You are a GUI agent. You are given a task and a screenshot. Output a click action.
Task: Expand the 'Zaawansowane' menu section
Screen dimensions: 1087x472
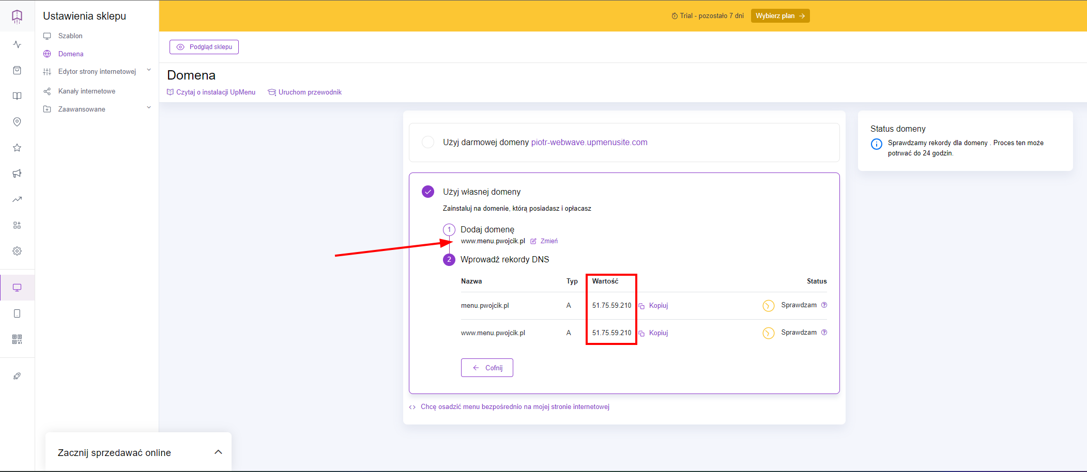pyautogui.click(x=149, y=108)
